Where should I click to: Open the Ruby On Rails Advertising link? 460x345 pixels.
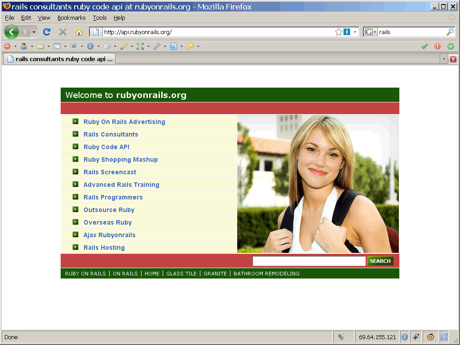[x=124, y=122]
